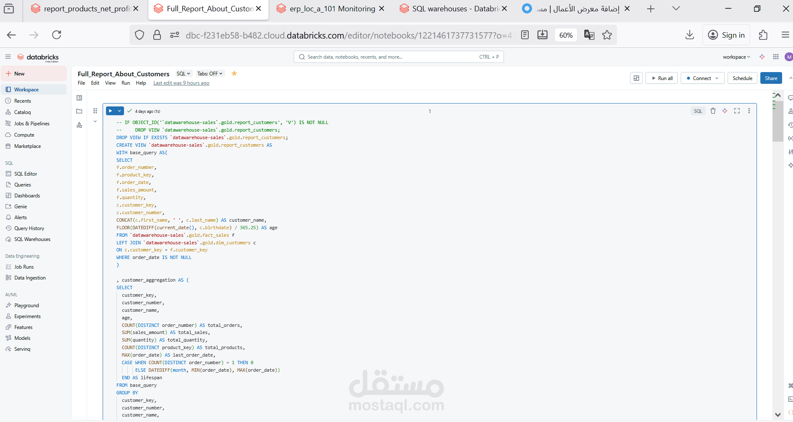793x422 pixels.
Task: Open Marketplace in sidebar
Action: coord(34,146)
